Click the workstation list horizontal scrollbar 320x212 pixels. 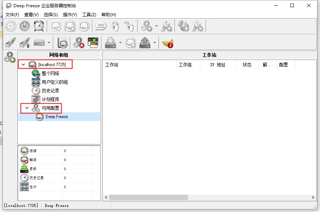(x=148, y=198)
